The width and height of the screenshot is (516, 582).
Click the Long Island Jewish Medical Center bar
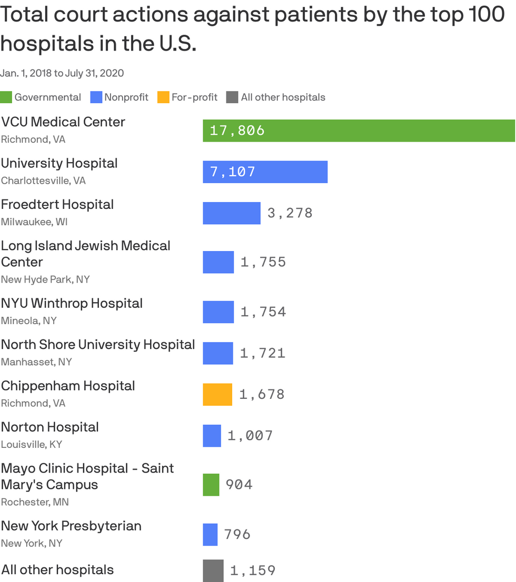pyautogui.click(x=219, y=262)
